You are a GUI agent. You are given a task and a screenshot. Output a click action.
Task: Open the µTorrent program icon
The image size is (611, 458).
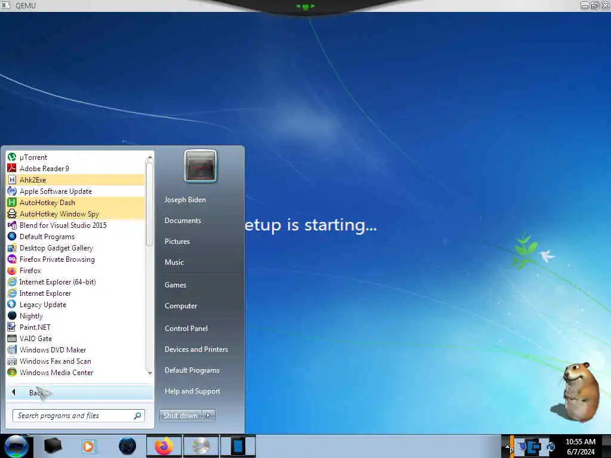(x=12, y=157)
